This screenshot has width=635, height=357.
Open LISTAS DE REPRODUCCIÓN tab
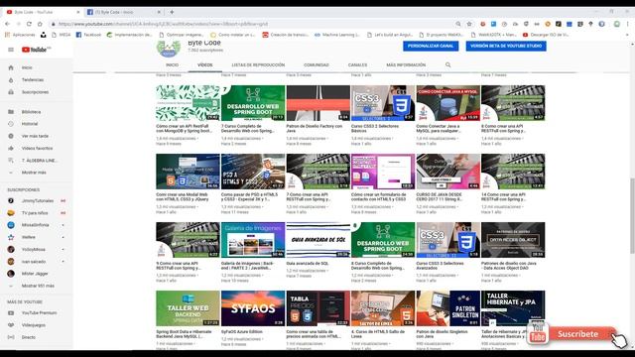click(258, 64)
